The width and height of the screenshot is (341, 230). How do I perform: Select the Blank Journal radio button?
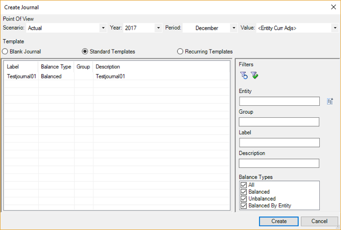5,52
